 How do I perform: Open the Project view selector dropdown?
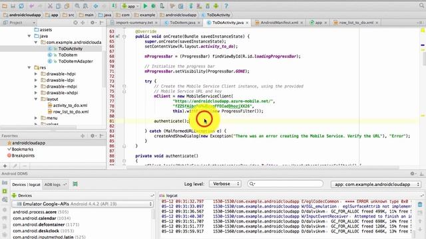19,23
